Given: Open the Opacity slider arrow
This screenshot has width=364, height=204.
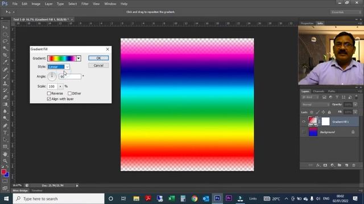Looking at the screenshot, I should coord(355,104).
